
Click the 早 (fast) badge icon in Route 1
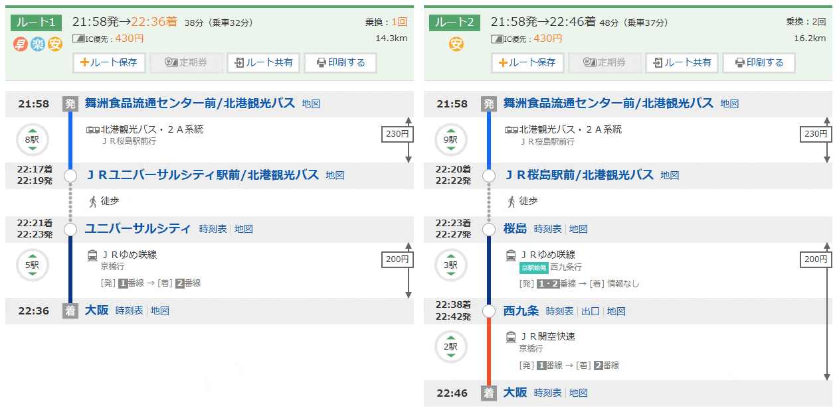point(20,44)
